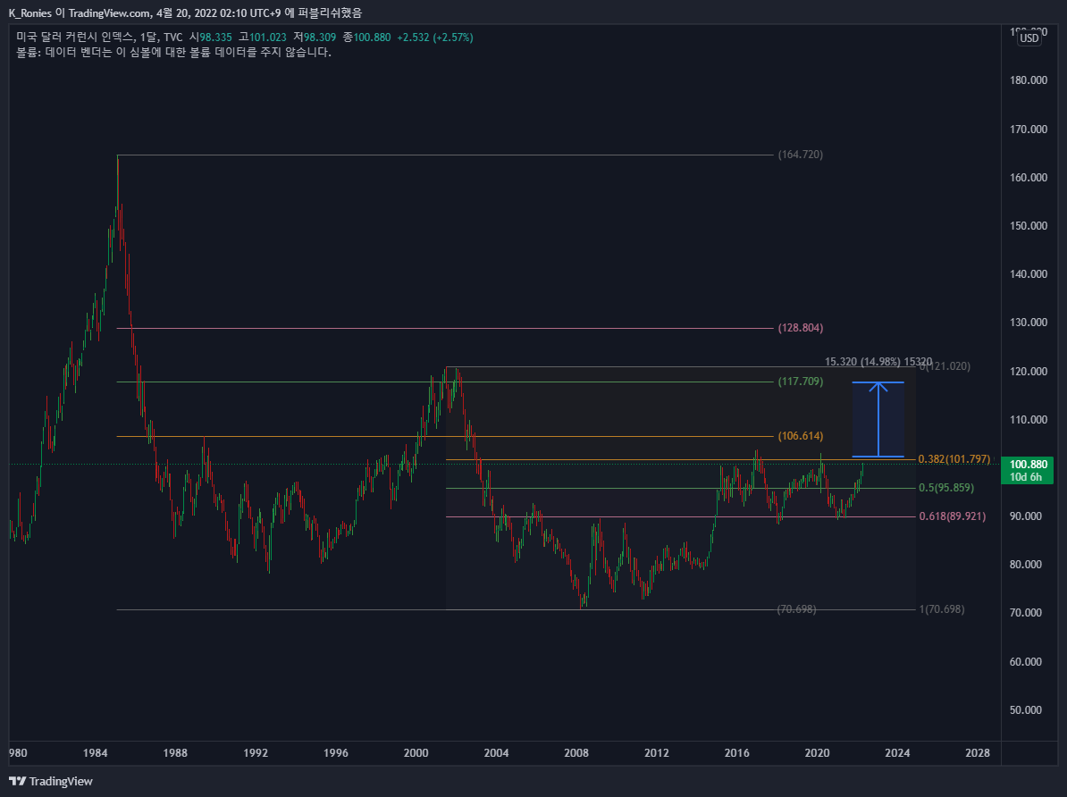Click the 2008 year on time axis

point(576,752)
